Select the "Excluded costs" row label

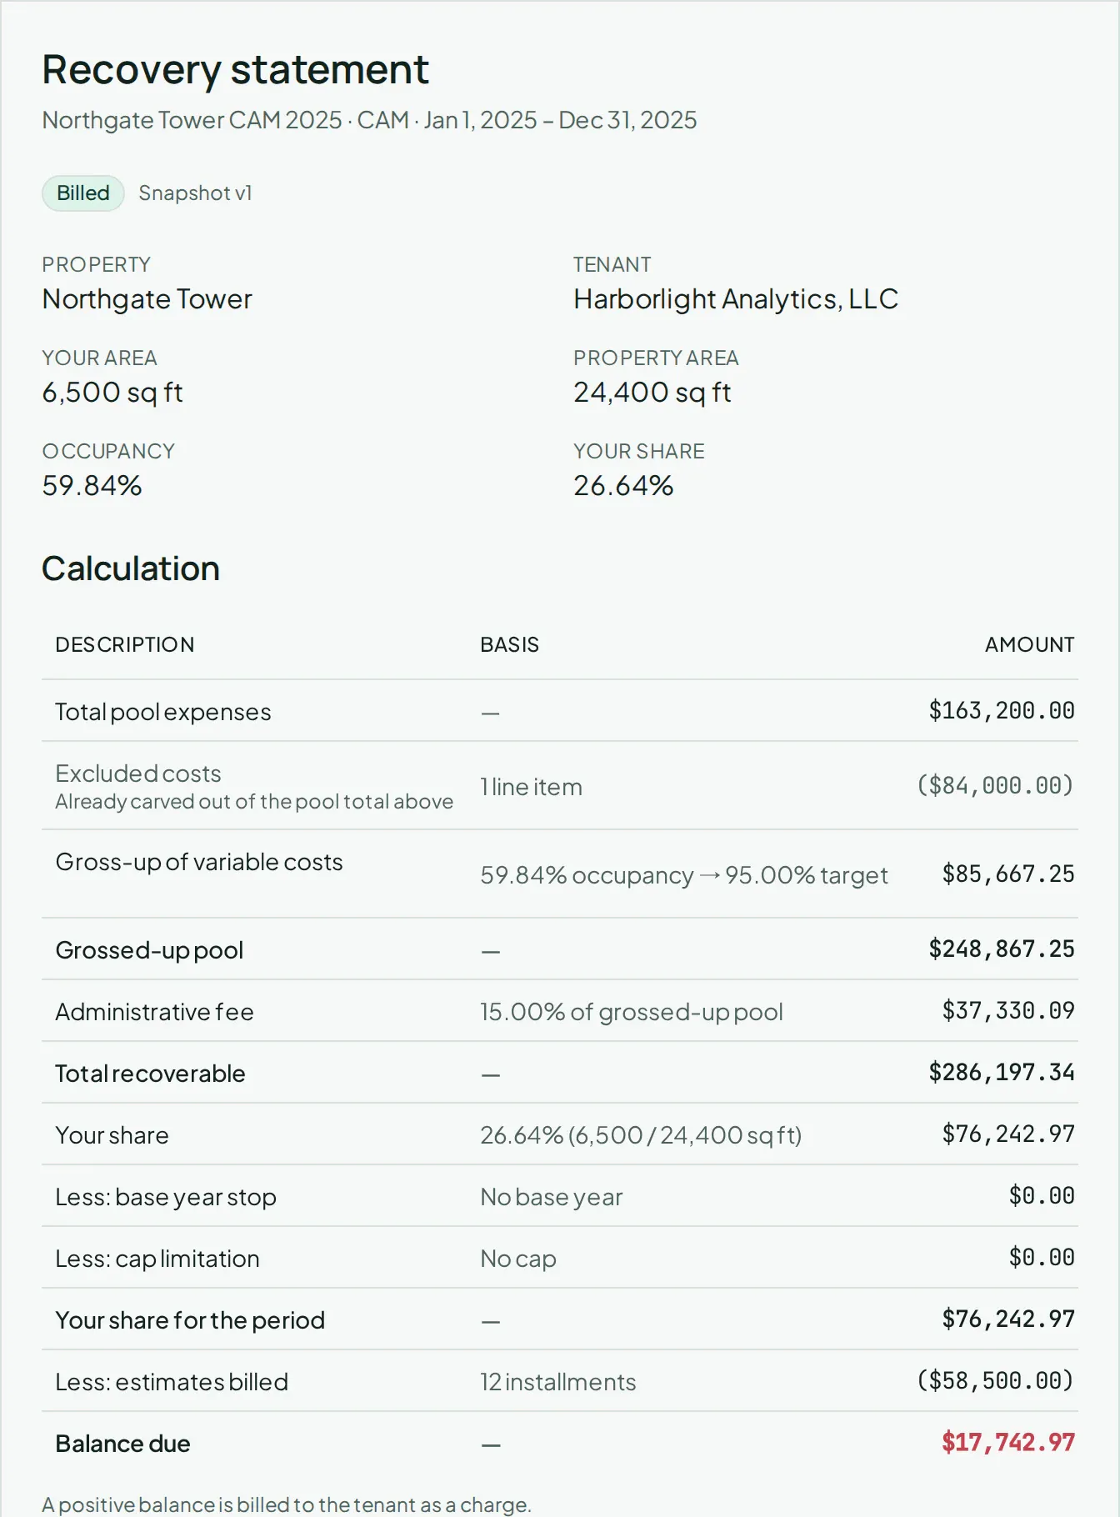click(138, 774)
